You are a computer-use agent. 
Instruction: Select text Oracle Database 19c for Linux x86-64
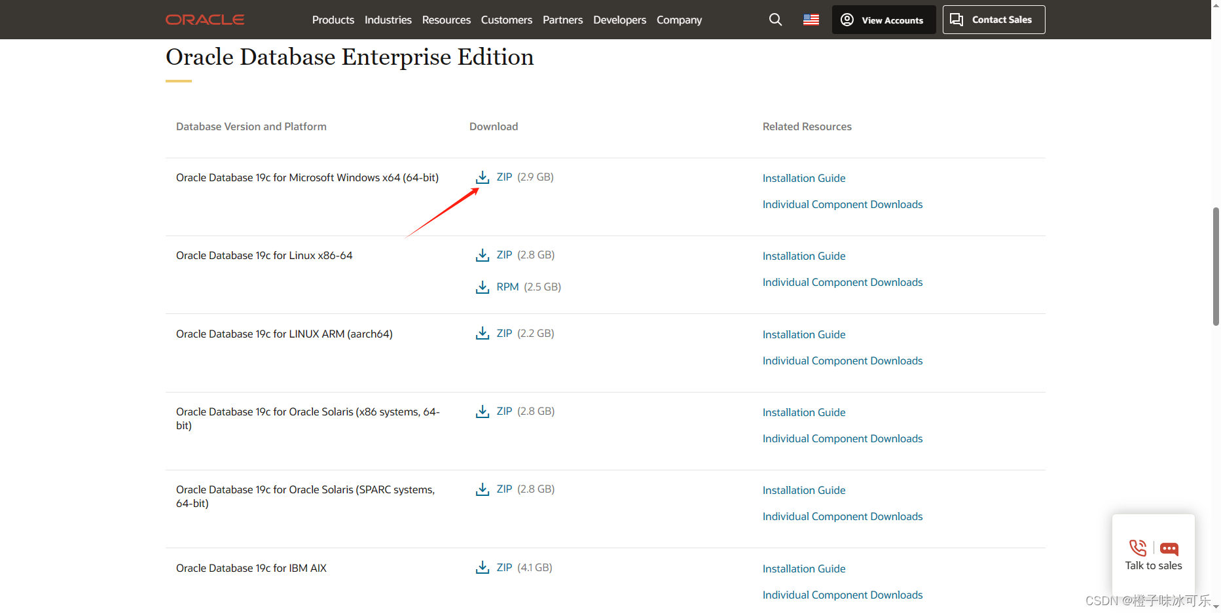coord(264,255)
